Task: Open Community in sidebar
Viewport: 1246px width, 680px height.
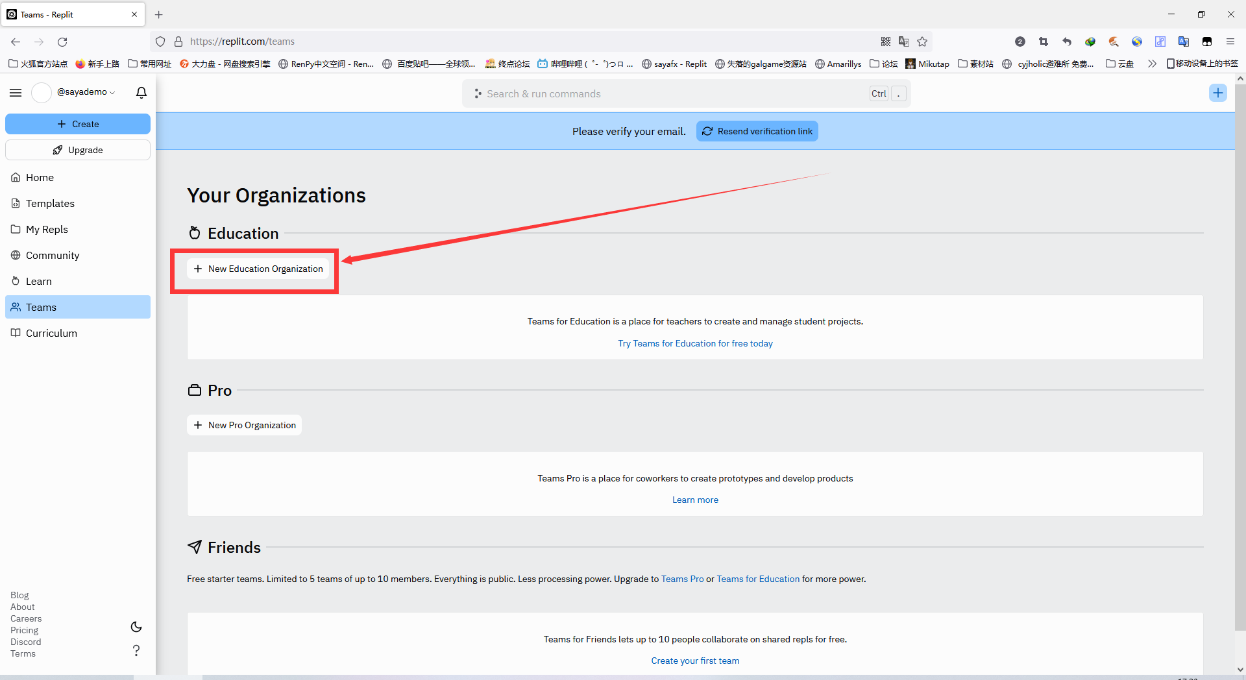Action: click(78, 255)
